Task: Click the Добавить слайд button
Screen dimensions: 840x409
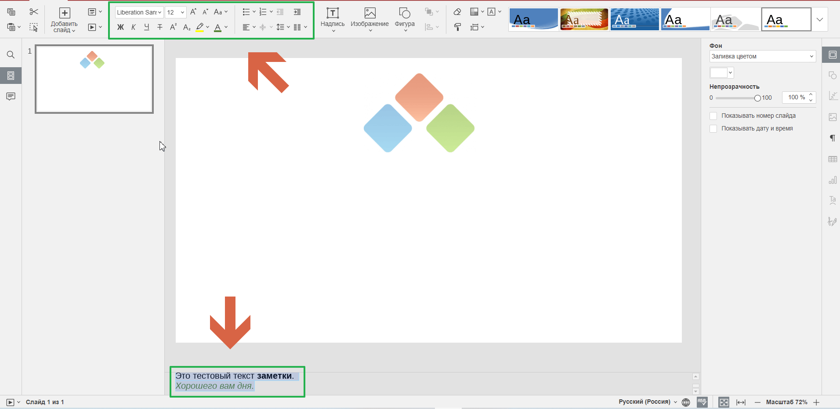Action: (64, 20)
